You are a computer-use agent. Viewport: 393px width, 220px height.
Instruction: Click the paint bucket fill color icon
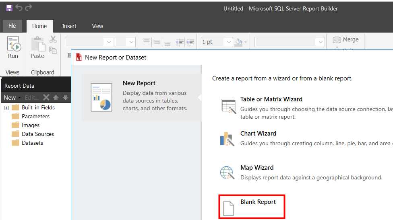click(238, 42)
